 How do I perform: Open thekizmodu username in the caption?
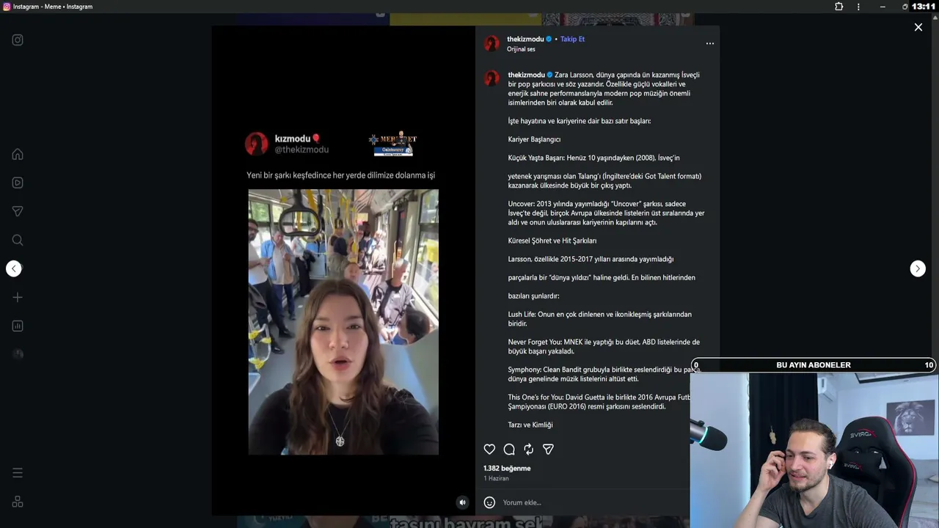tap(527, 75)
